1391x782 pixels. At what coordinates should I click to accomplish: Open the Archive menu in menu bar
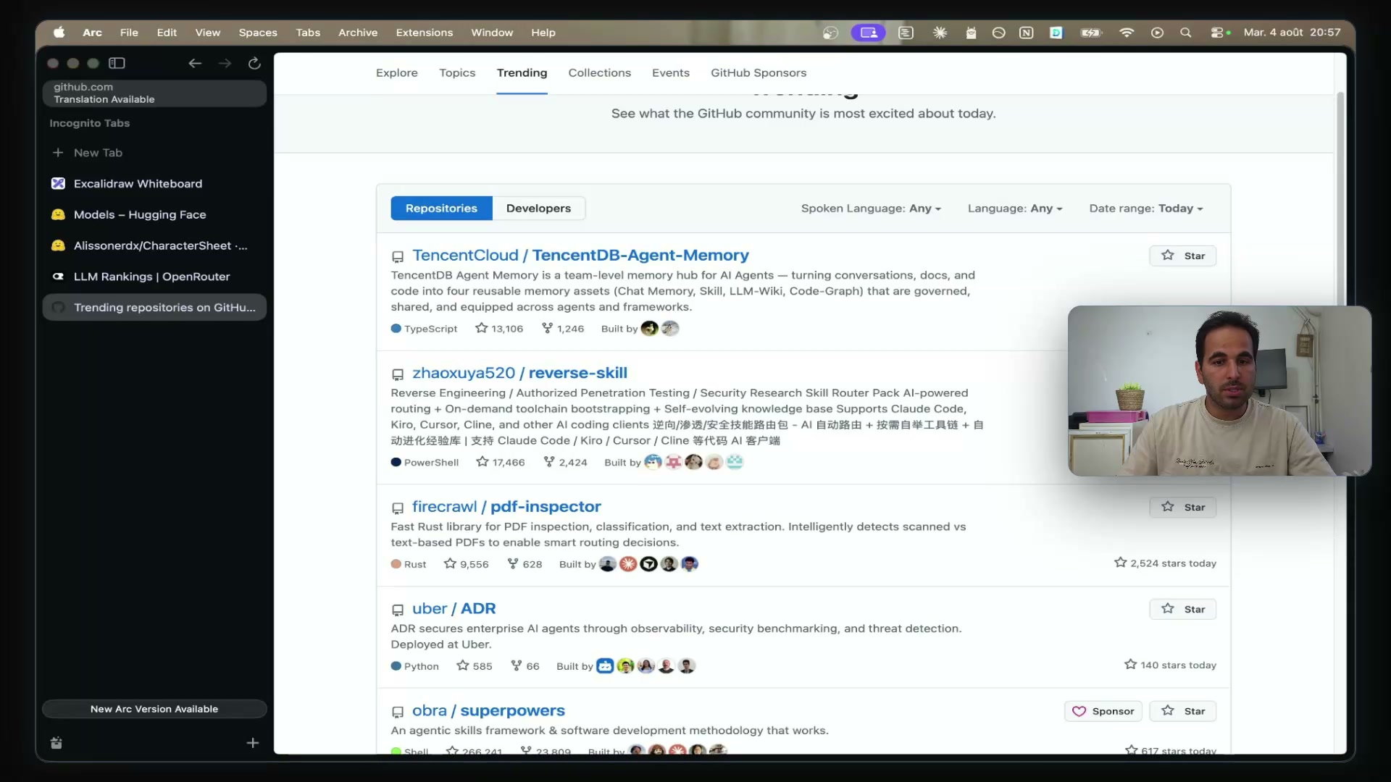click(x=358, y=33)
